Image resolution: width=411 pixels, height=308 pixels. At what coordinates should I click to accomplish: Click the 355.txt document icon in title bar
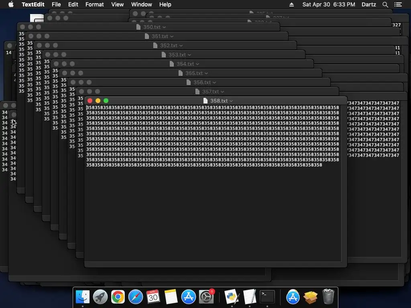(180, 73)
